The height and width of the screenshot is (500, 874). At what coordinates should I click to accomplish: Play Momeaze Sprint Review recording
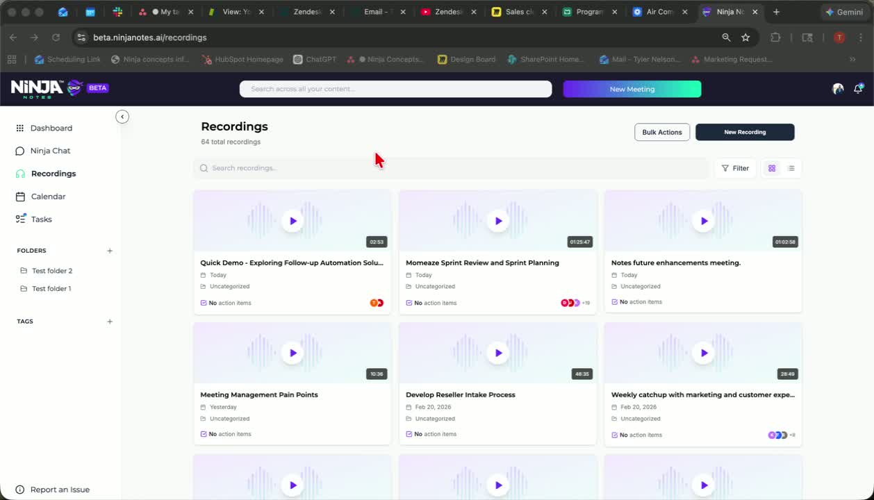point(498,221)
